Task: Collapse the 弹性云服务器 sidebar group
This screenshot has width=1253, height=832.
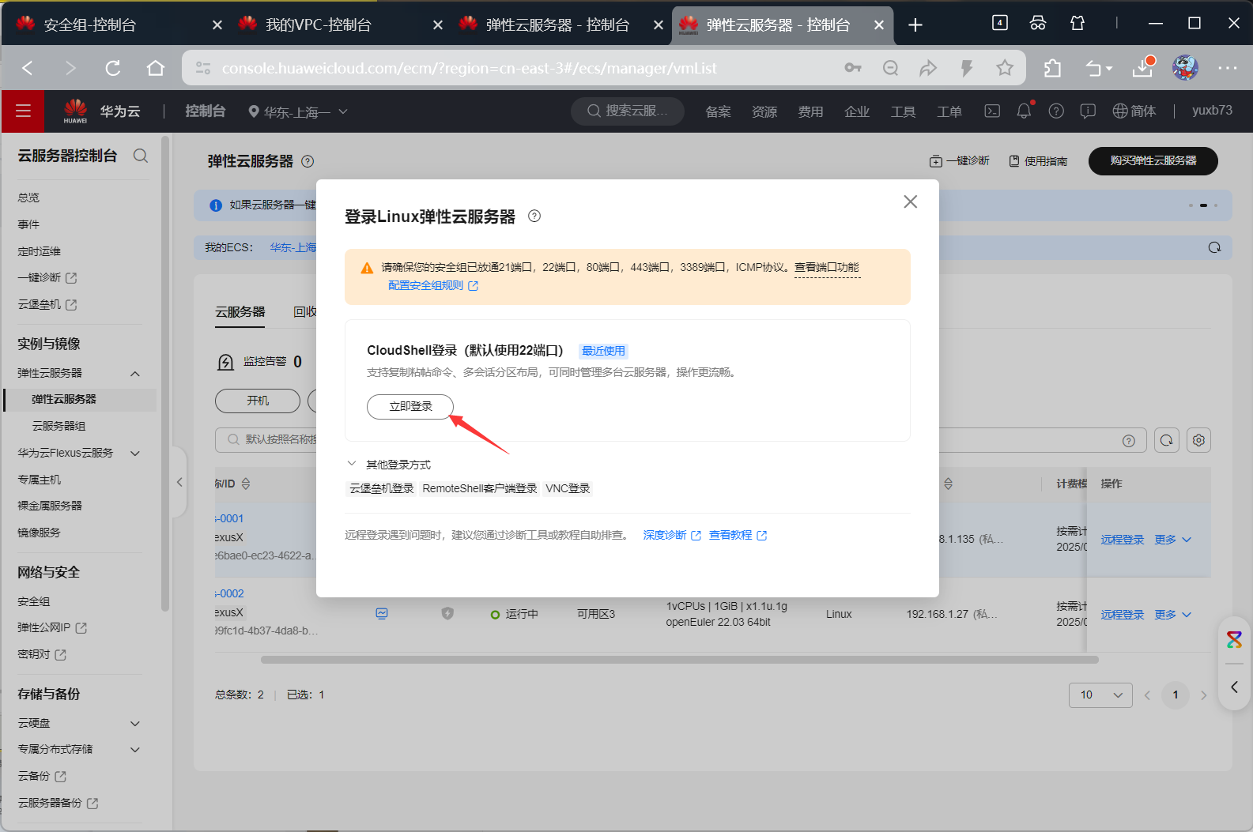Action: 135,373
